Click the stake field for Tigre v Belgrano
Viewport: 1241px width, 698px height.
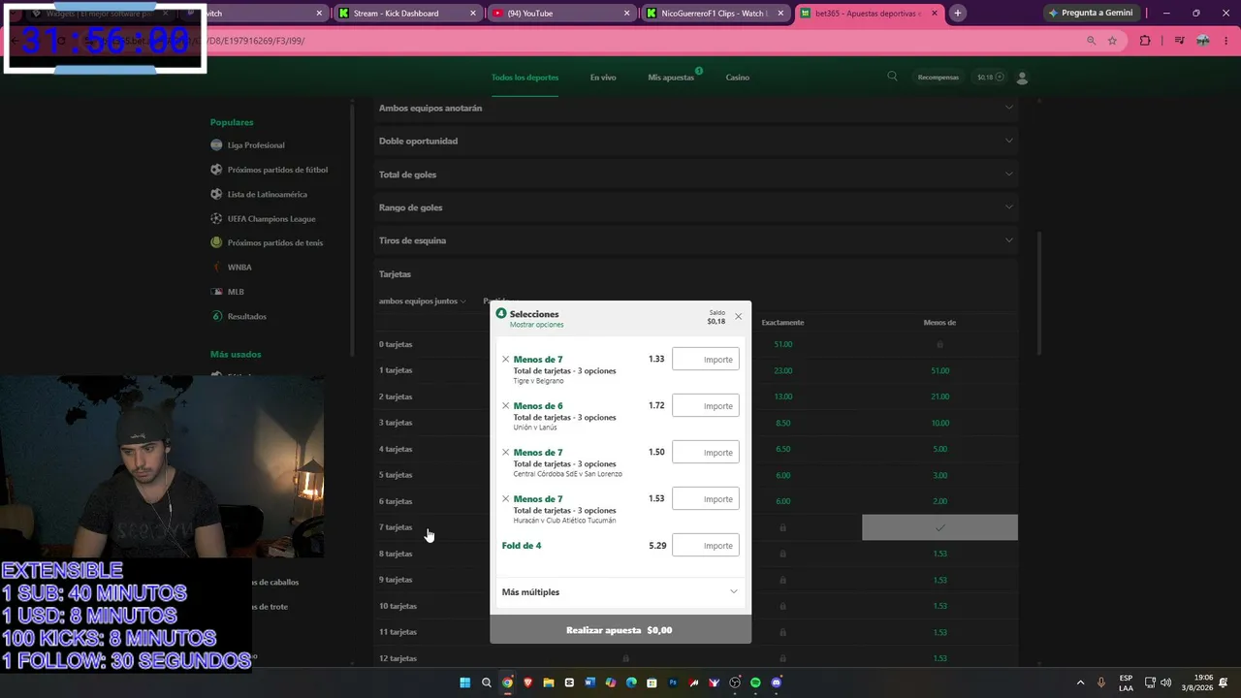tap(706, 360)
